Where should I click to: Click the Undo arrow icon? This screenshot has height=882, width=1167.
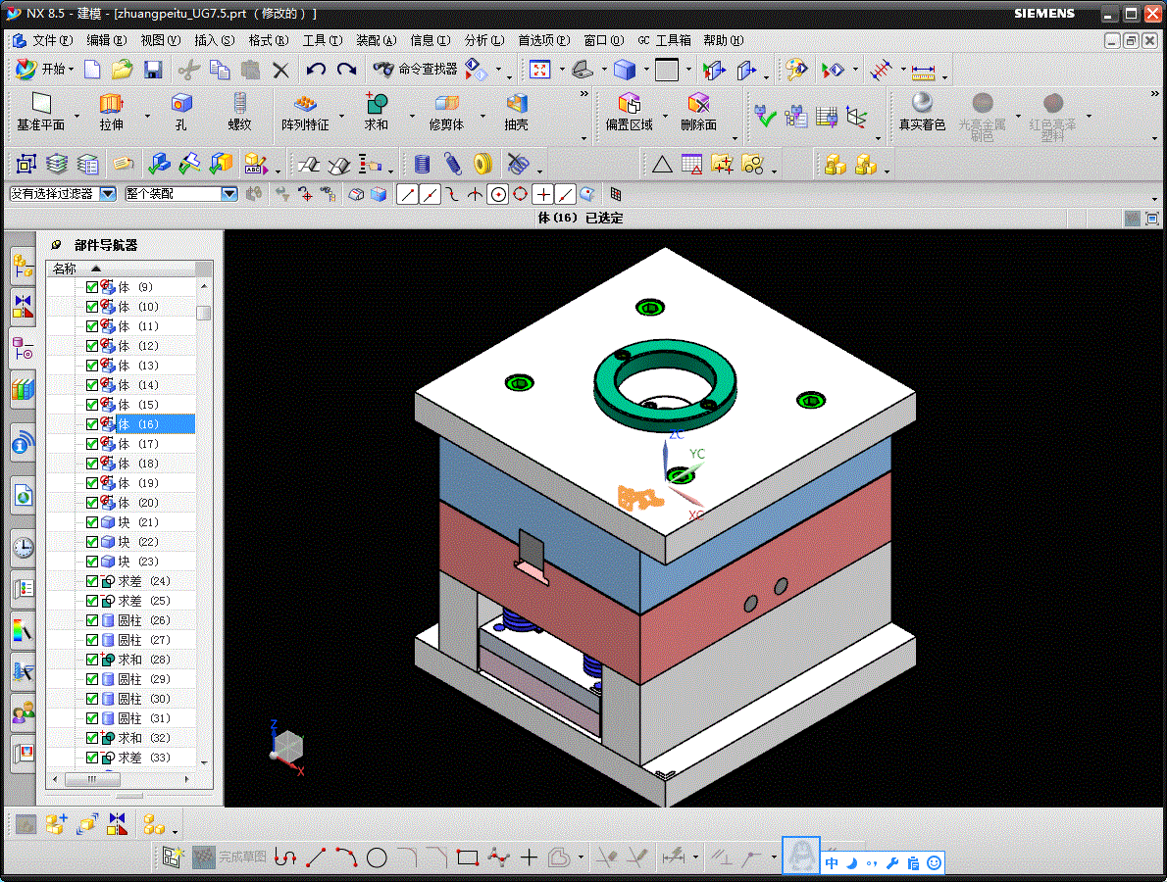[316, 70]
